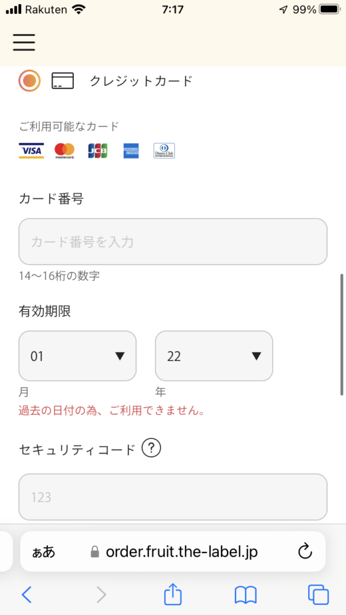Open the expiry month dropdown

click(77, 356)
